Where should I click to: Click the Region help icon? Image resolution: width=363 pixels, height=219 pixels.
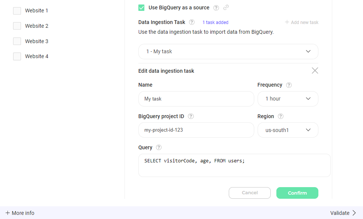click(x=280, y=116)
